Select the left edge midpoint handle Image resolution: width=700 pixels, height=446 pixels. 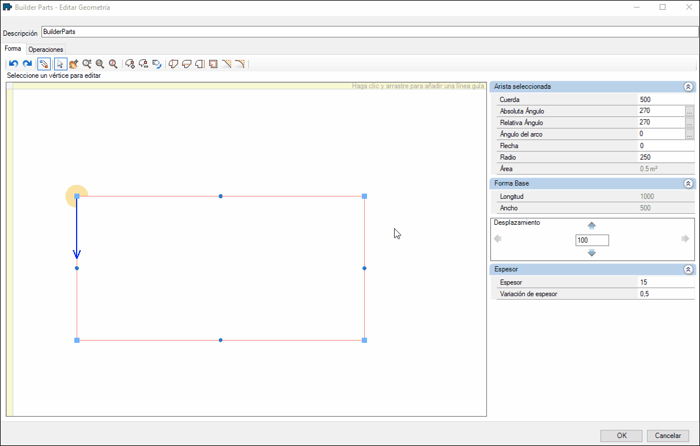pyautogui.click(x=77, y=269)
